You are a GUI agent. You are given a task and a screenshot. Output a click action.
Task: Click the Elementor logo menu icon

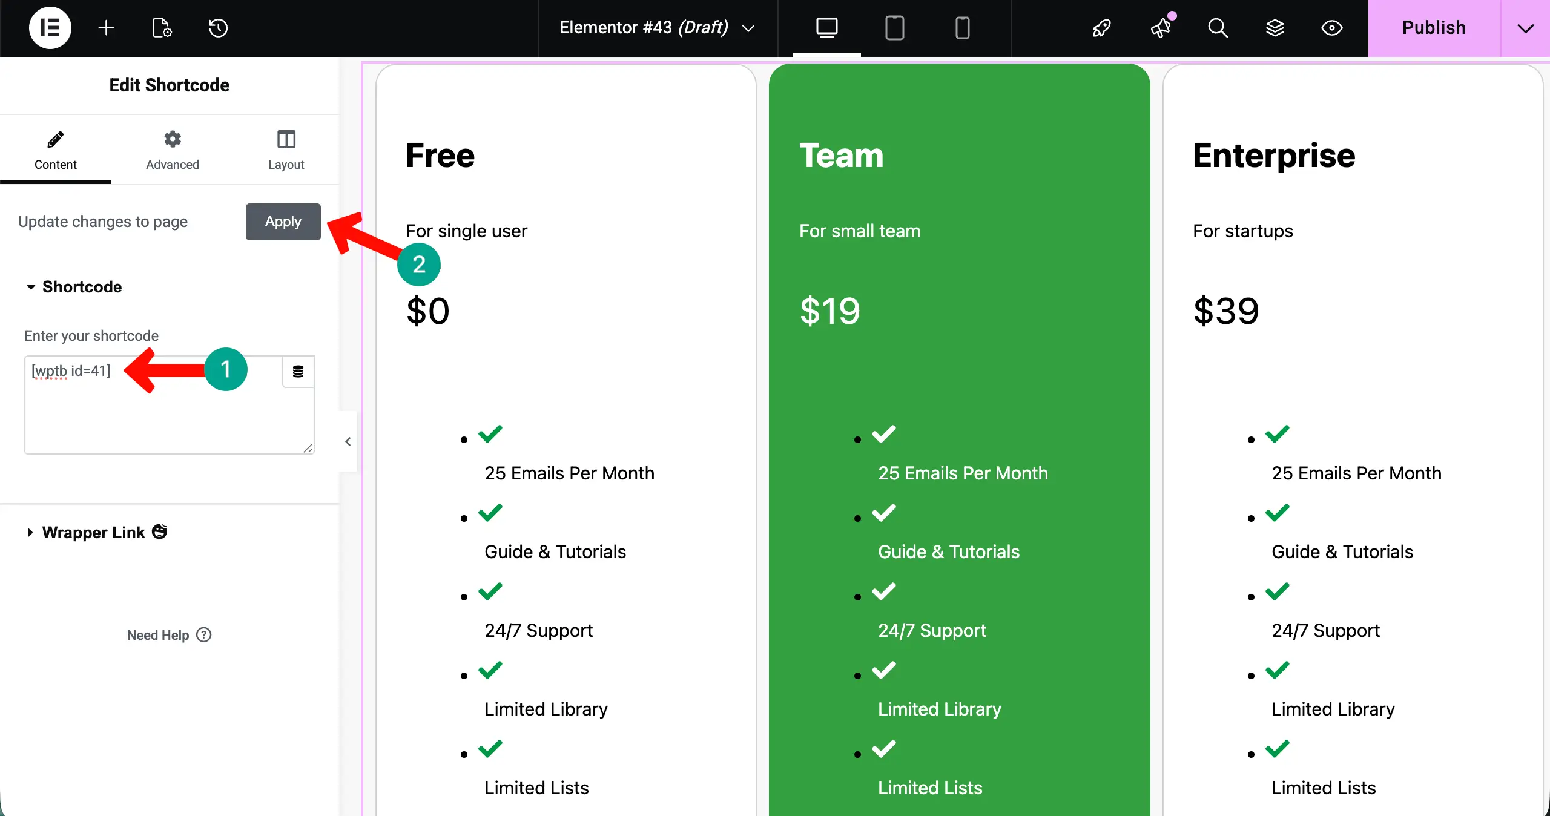pos(50,28)
